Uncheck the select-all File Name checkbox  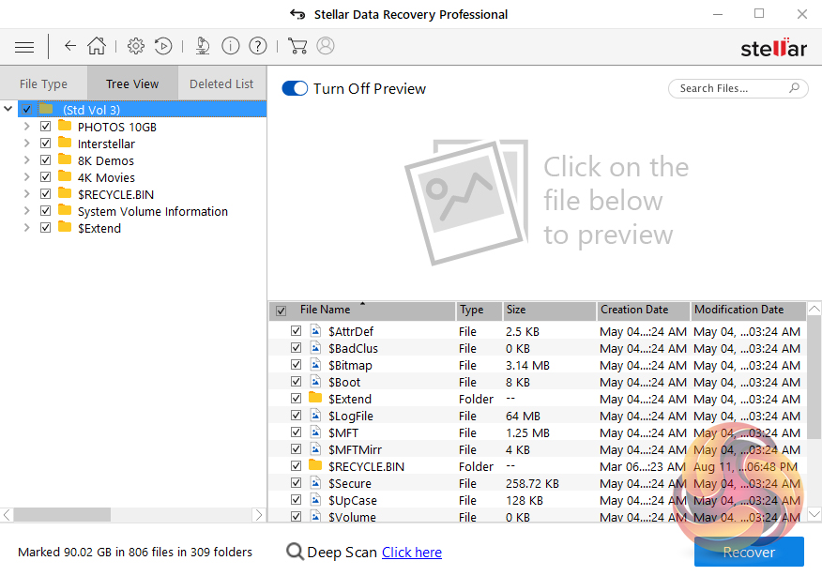click(x=281, y=311)
